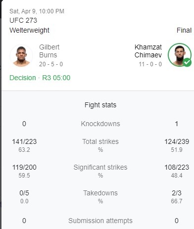Click the Decision R3 05:00 result text
This screenshot has height=229, width=194.
[x=40, y=78]
